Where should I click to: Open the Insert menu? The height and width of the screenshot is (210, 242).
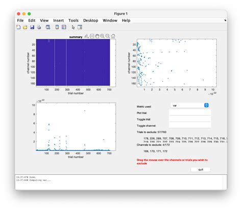click(x=58, y=20)
